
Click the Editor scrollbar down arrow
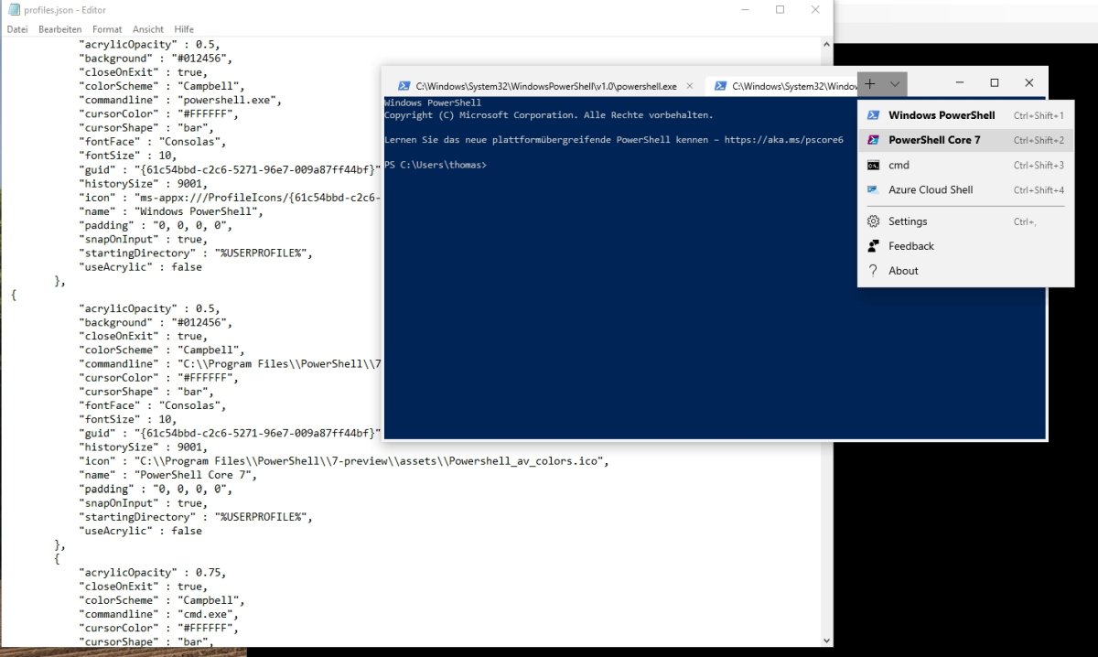click(x=827, y=641)
